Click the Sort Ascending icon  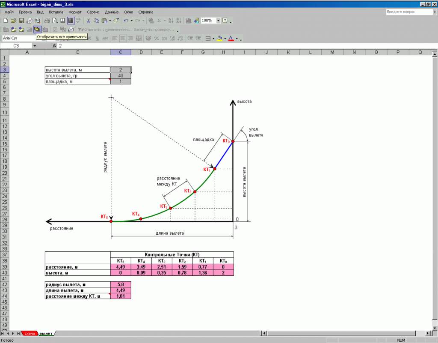point(171,21)
